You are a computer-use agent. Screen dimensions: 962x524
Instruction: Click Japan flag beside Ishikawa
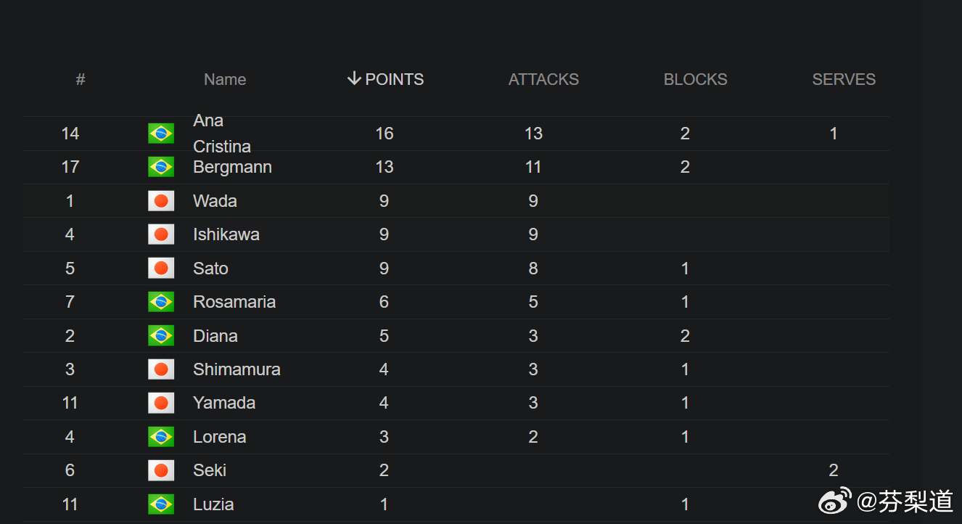tap(161, 234)
